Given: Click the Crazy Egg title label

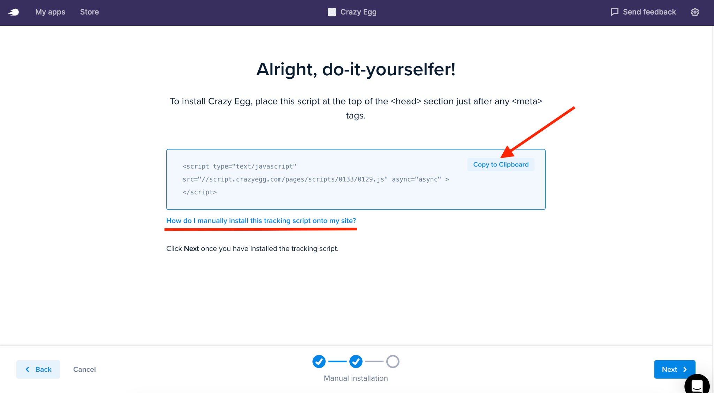Looking at the screenshot, I should (358, 12).
